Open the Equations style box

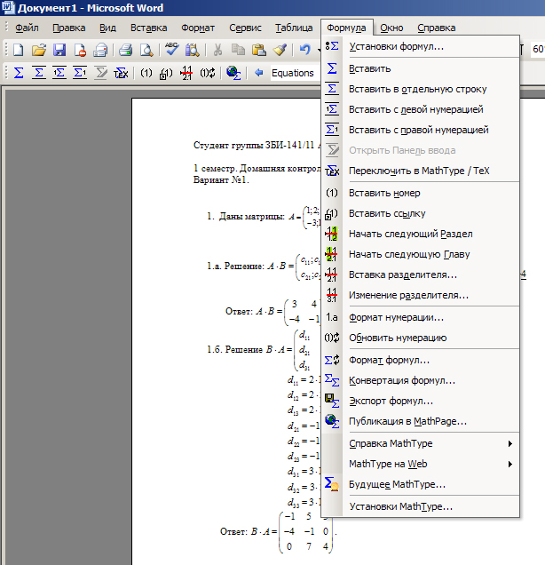point(295,73)
